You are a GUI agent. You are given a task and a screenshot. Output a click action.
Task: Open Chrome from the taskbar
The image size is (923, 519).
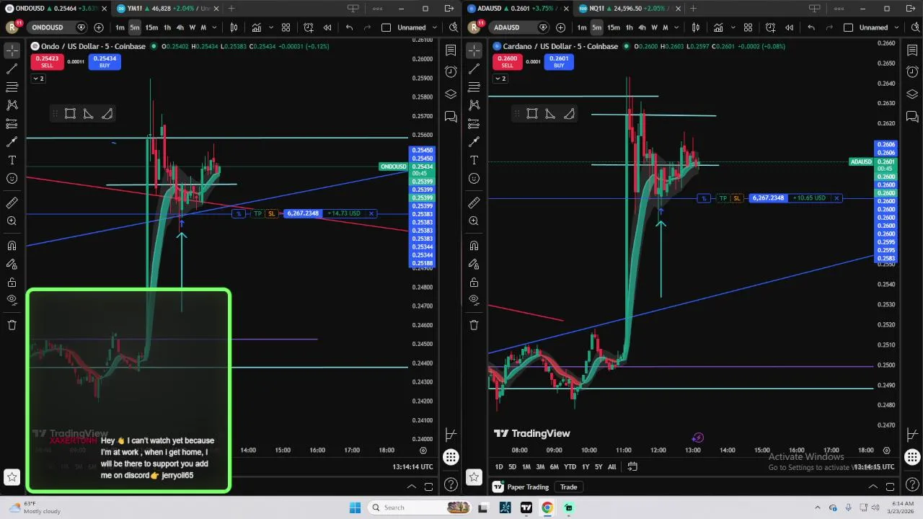547,507
